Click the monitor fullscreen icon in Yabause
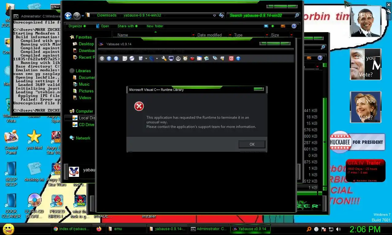The height and width of the screenshot is (235, 392). [171, 58]
